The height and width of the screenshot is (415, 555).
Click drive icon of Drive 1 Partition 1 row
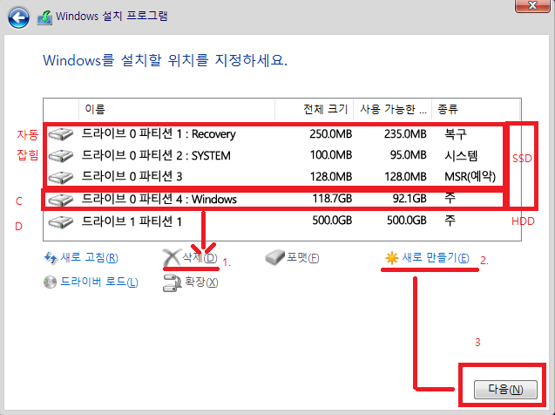pyautogui.click(x=61, y=222)
